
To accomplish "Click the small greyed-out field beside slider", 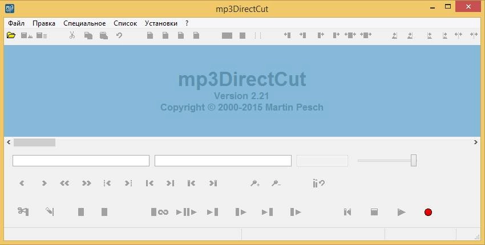I will click(x=322, y=161).
